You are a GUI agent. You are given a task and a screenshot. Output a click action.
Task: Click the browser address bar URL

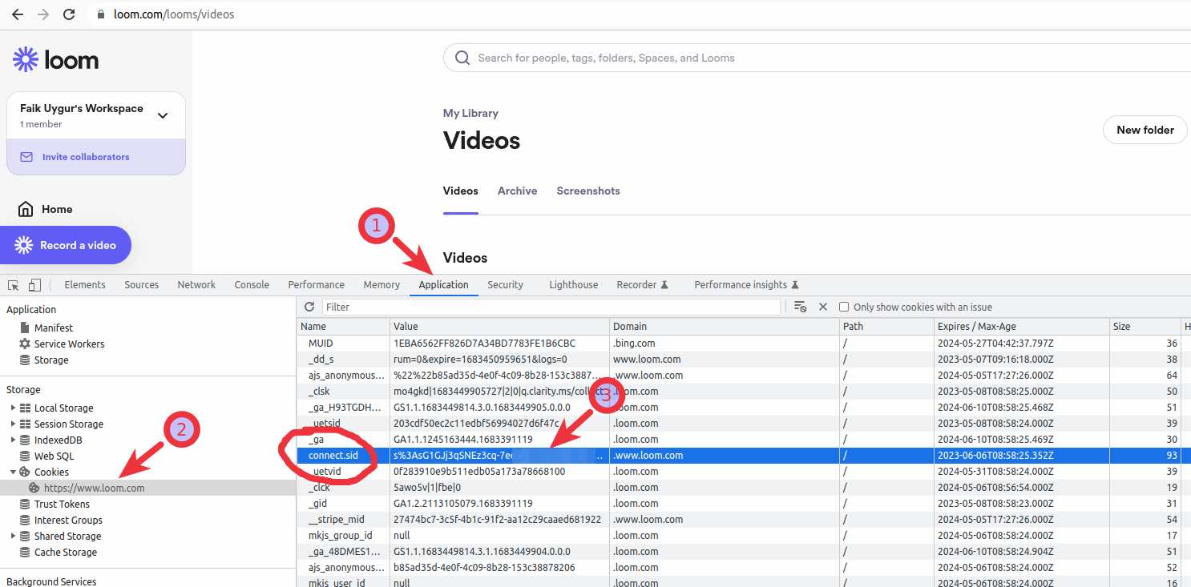[175, 14]
